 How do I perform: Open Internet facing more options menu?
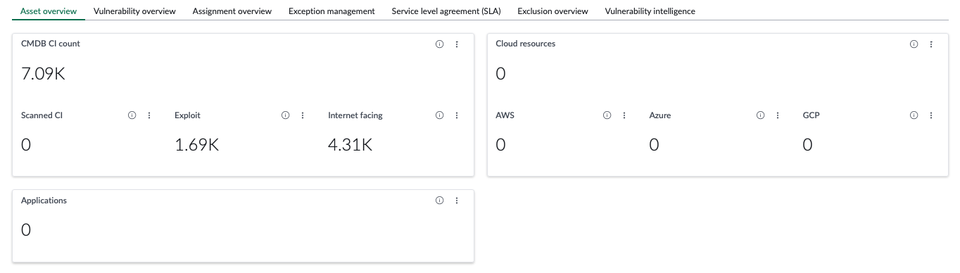click(x=456, y=115)
